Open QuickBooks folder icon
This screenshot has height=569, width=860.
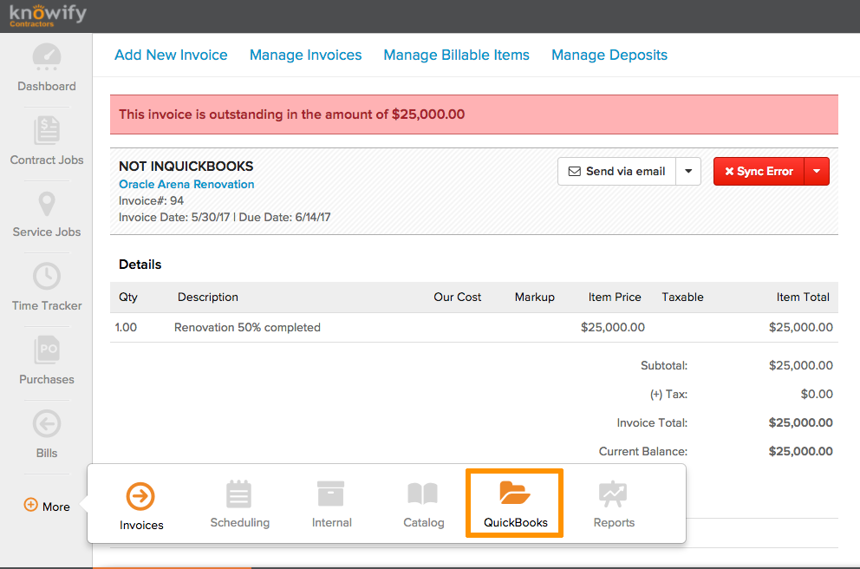(515, 494)
